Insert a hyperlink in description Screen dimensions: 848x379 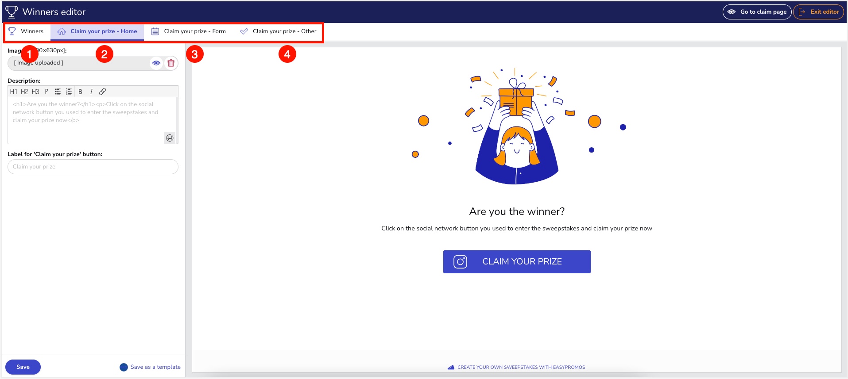[x=102, y=92]
